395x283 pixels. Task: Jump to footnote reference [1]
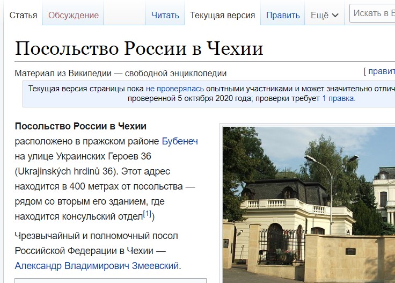147,215
